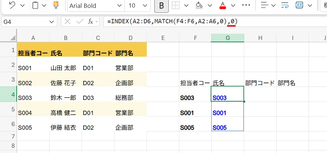Viewport: 327px width, 153px height.
Task: Click the Undo icon
Action: tap(12, 5)
